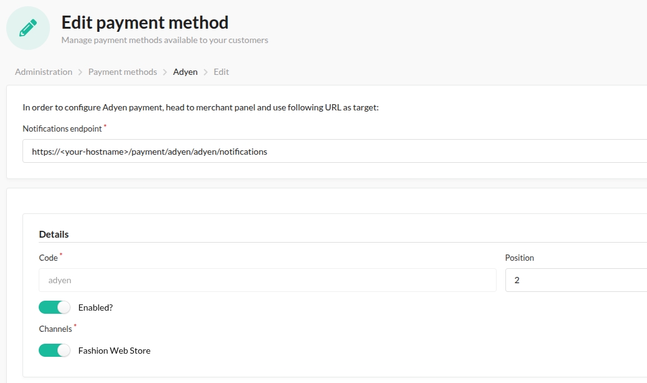Disable the Enabled? toggle switch
This screenshot has height=383, width=647.
coord(54,308)
